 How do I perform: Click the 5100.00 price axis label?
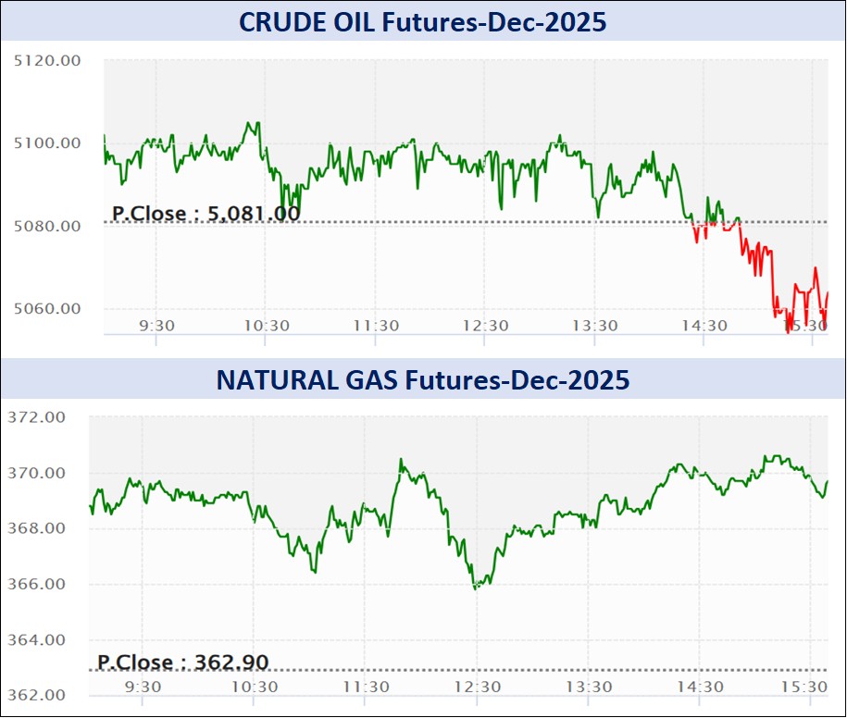pos(49,142)
